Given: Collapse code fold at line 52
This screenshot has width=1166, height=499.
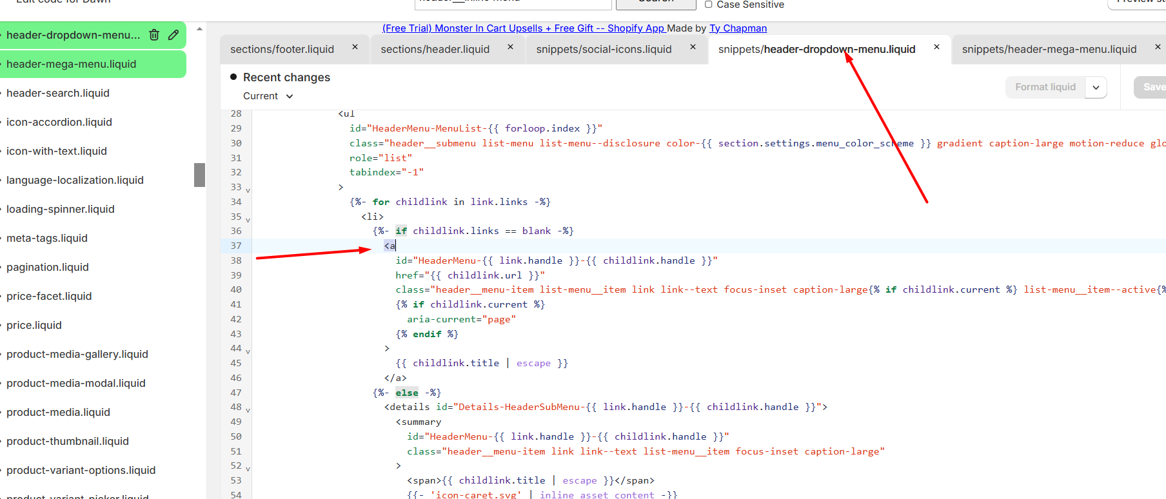Looking at the screenshot, I should click(x=248, y=469).
